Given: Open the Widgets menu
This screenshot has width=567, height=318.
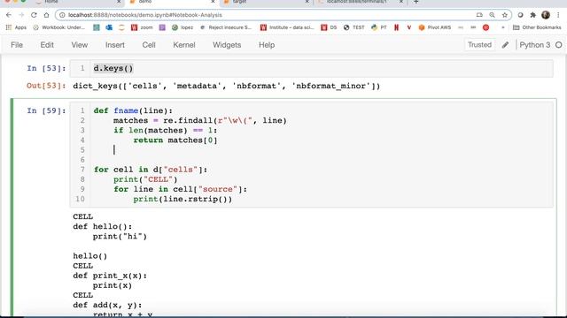Looking at the screenshot, I should [x=227, y=45].
